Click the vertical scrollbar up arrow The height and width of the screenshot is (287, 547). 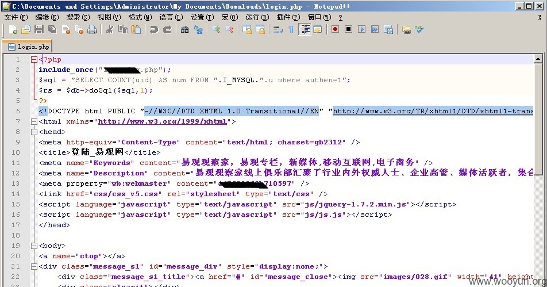538,59
